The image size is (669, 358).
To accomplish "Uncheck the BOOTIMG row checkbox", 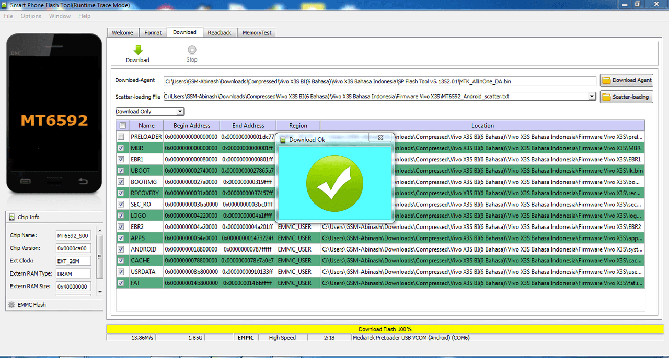I will [121, 182].
